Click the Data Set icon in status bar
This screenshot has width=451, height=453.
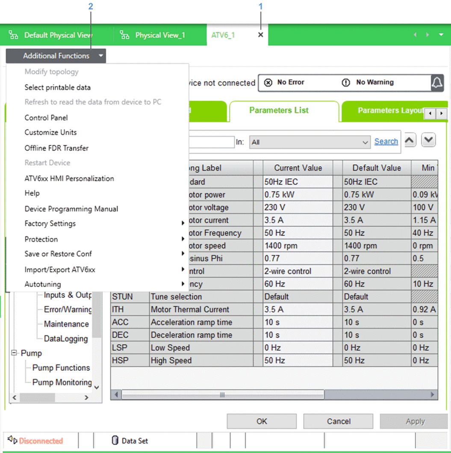point(115,440)
